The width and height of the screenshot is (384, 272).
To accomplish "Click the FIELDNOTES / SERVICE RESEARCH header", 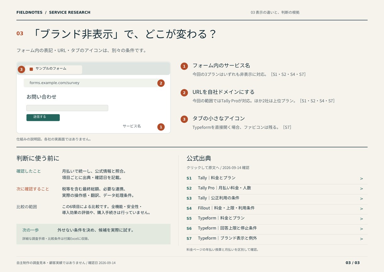I will point(54,13).
